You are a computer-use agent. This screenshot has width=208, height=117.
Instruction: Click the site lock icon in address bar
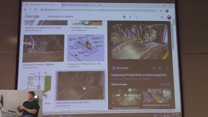42,10
